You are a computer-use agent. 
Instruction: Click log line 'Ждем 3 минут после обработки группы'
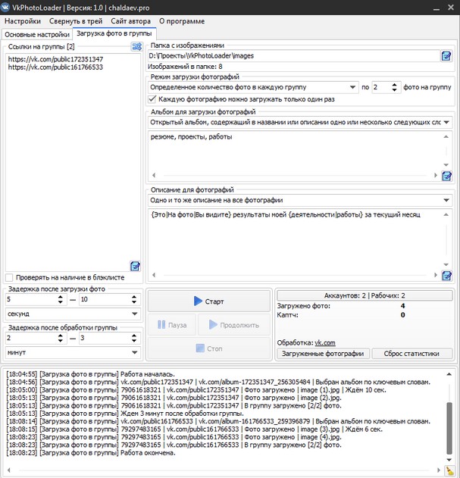(125, 414)
